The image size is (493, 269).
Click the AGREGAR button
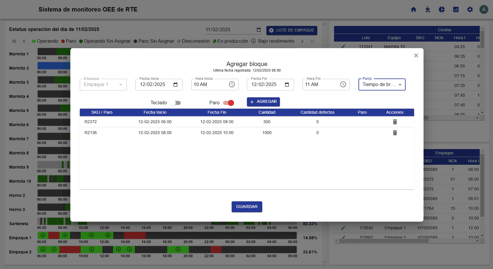tap(263, 102)
